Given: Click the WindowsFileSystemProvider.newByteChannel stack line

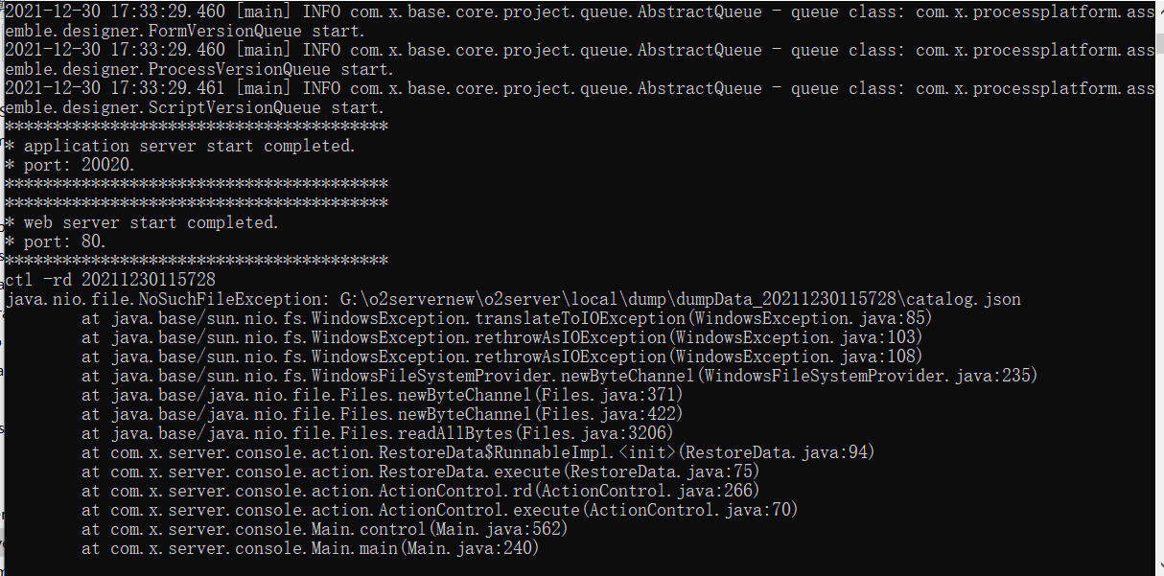Looking at the screenshot, I should [559, 376].
